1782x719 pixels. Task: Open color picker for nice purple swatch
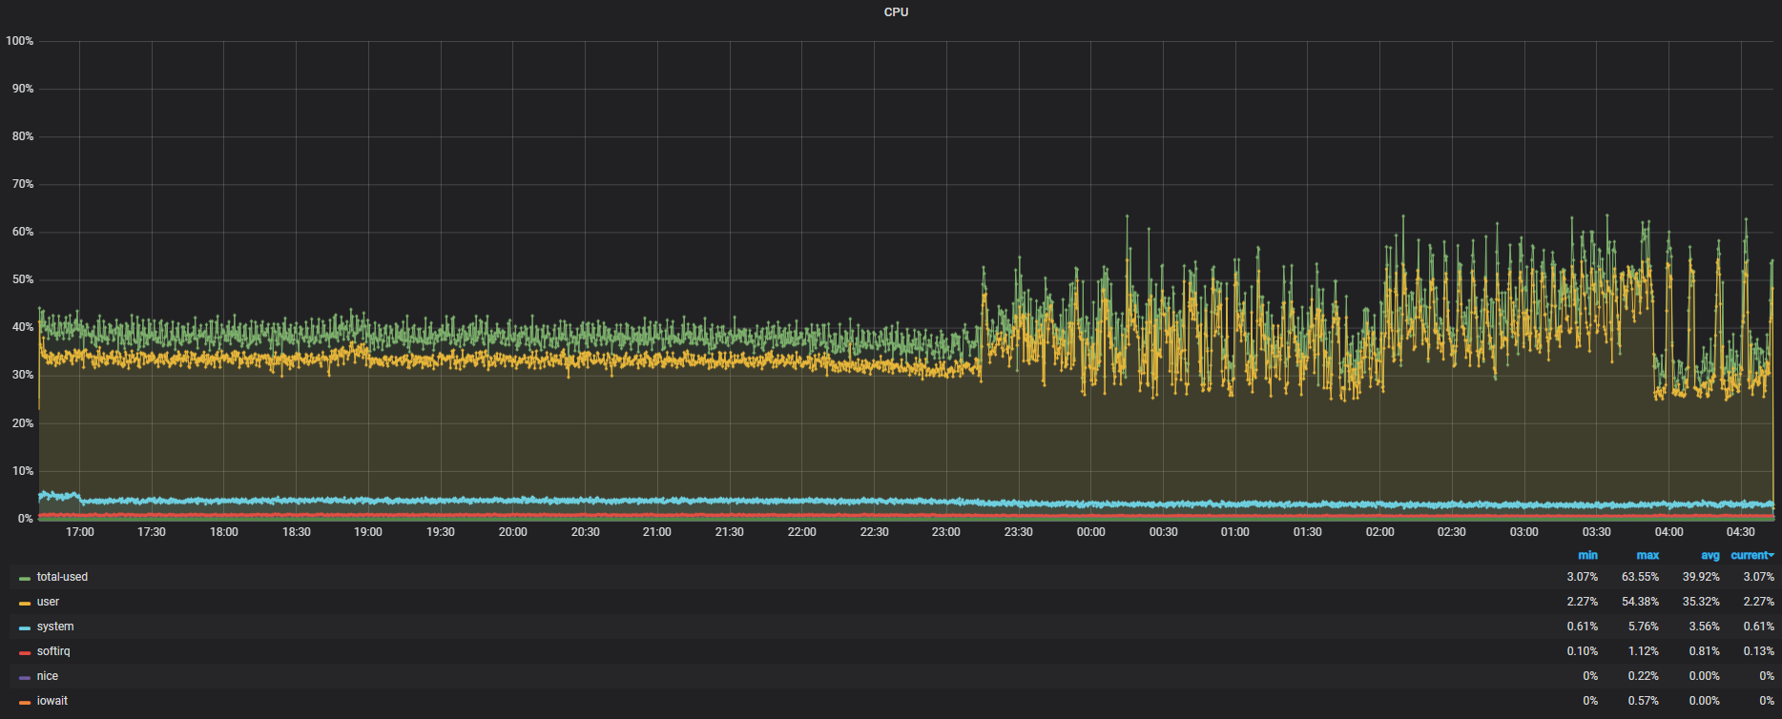[25, 677]
